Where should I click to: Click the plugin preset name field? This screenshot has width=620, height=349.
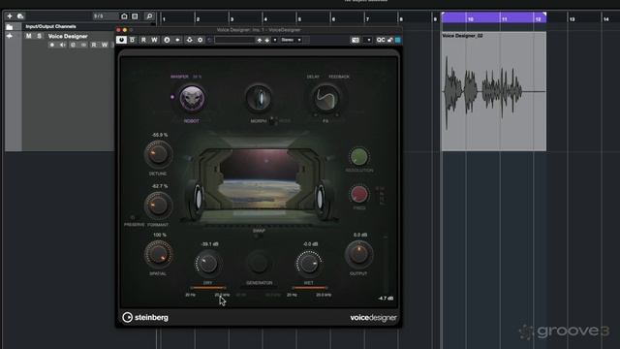coord(234,40)
